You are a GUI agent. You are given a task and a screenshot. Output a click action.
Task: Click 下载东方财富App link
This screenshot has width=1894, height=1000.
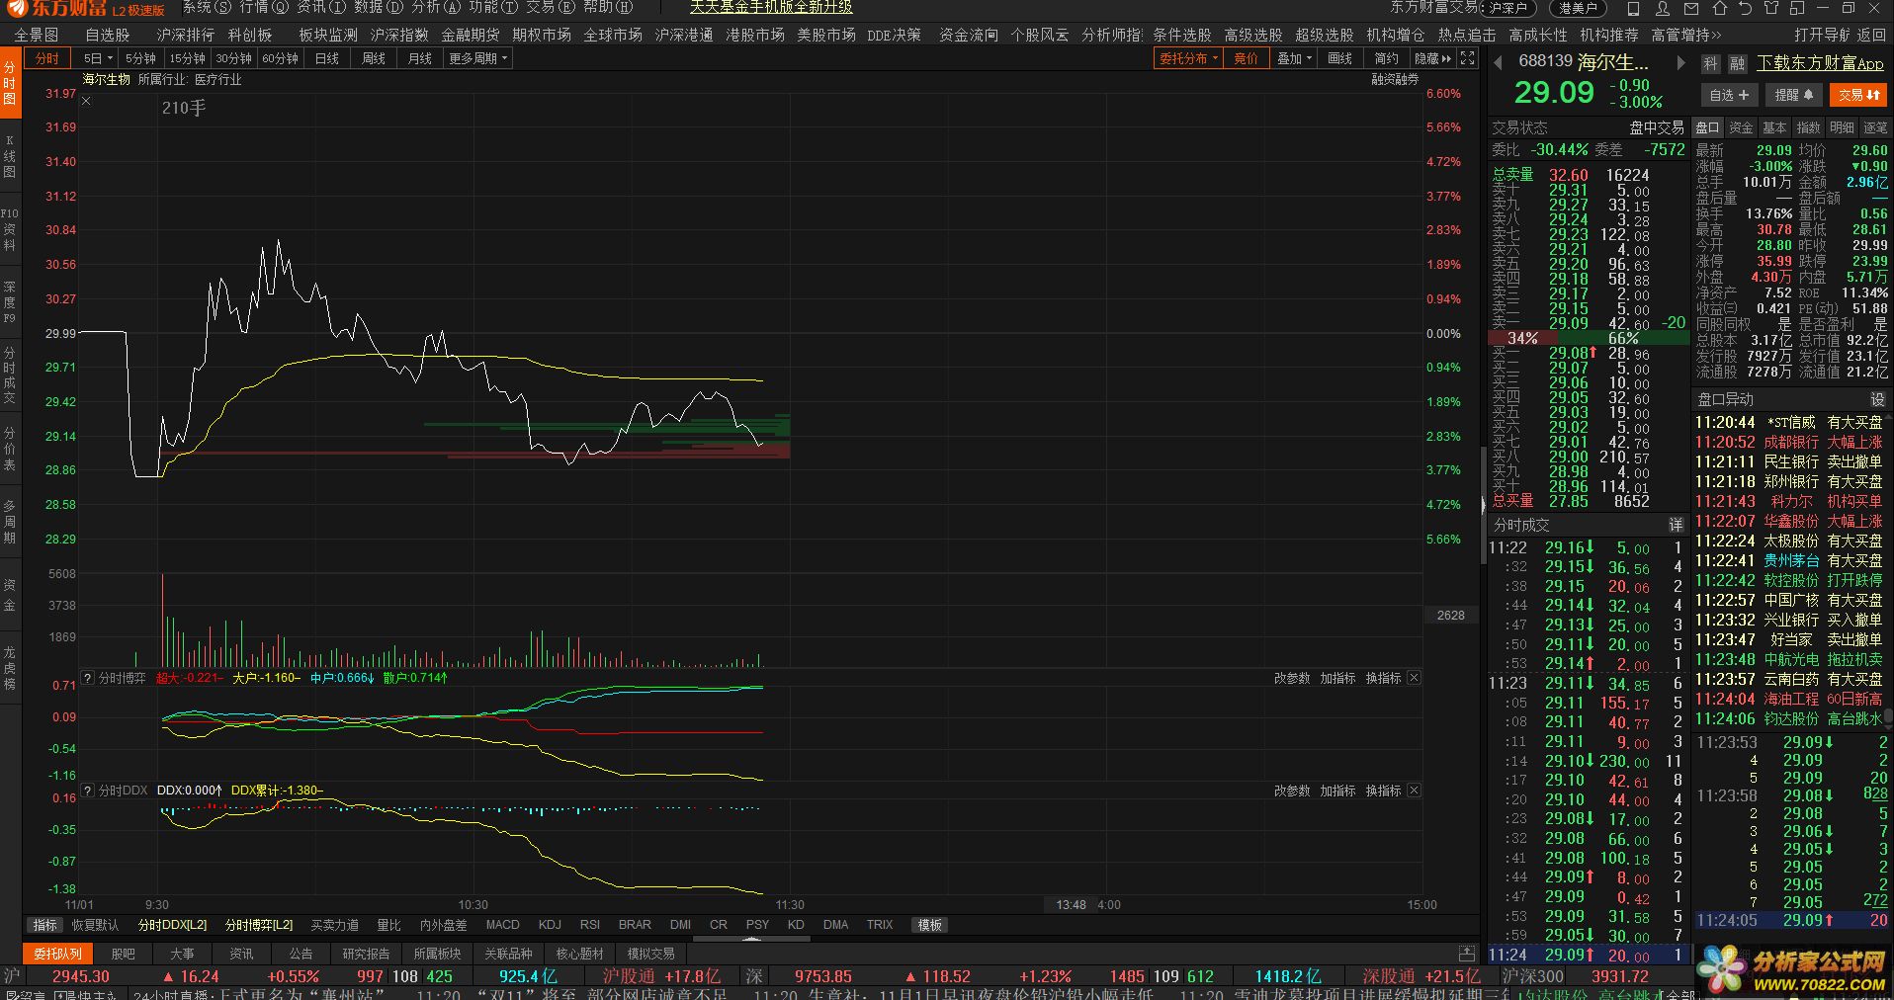1820,63
